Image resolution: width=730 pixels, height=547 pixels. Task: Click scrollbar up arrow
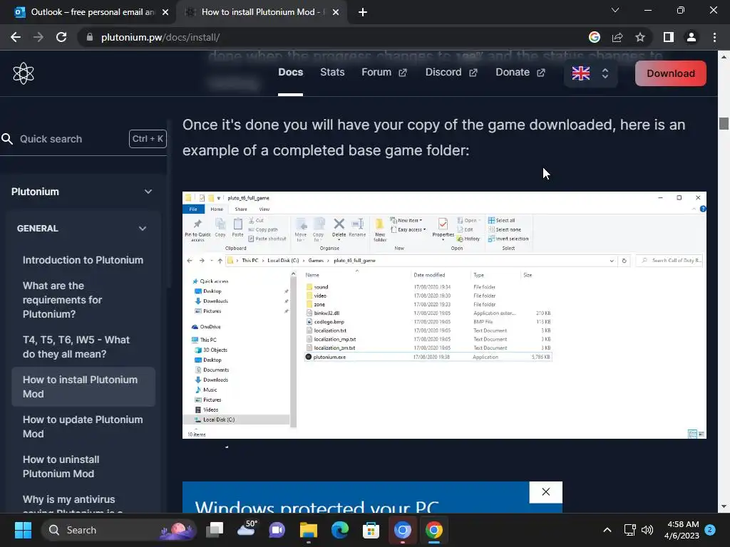pos(724,57)
